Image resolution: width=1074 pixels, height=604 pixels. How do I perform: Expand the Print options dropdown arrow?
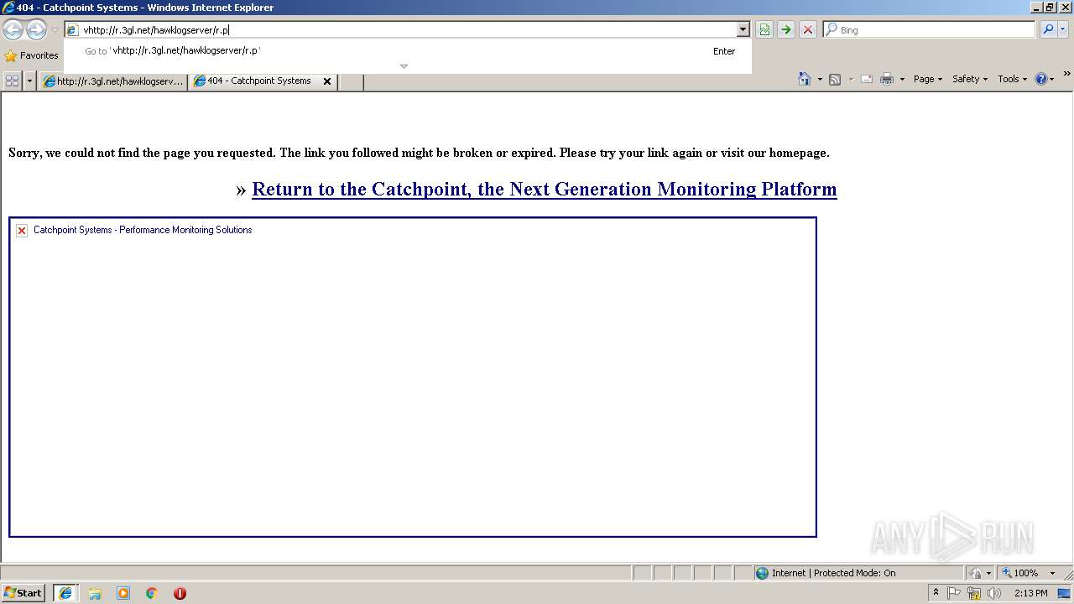click(x=902, y=80)
